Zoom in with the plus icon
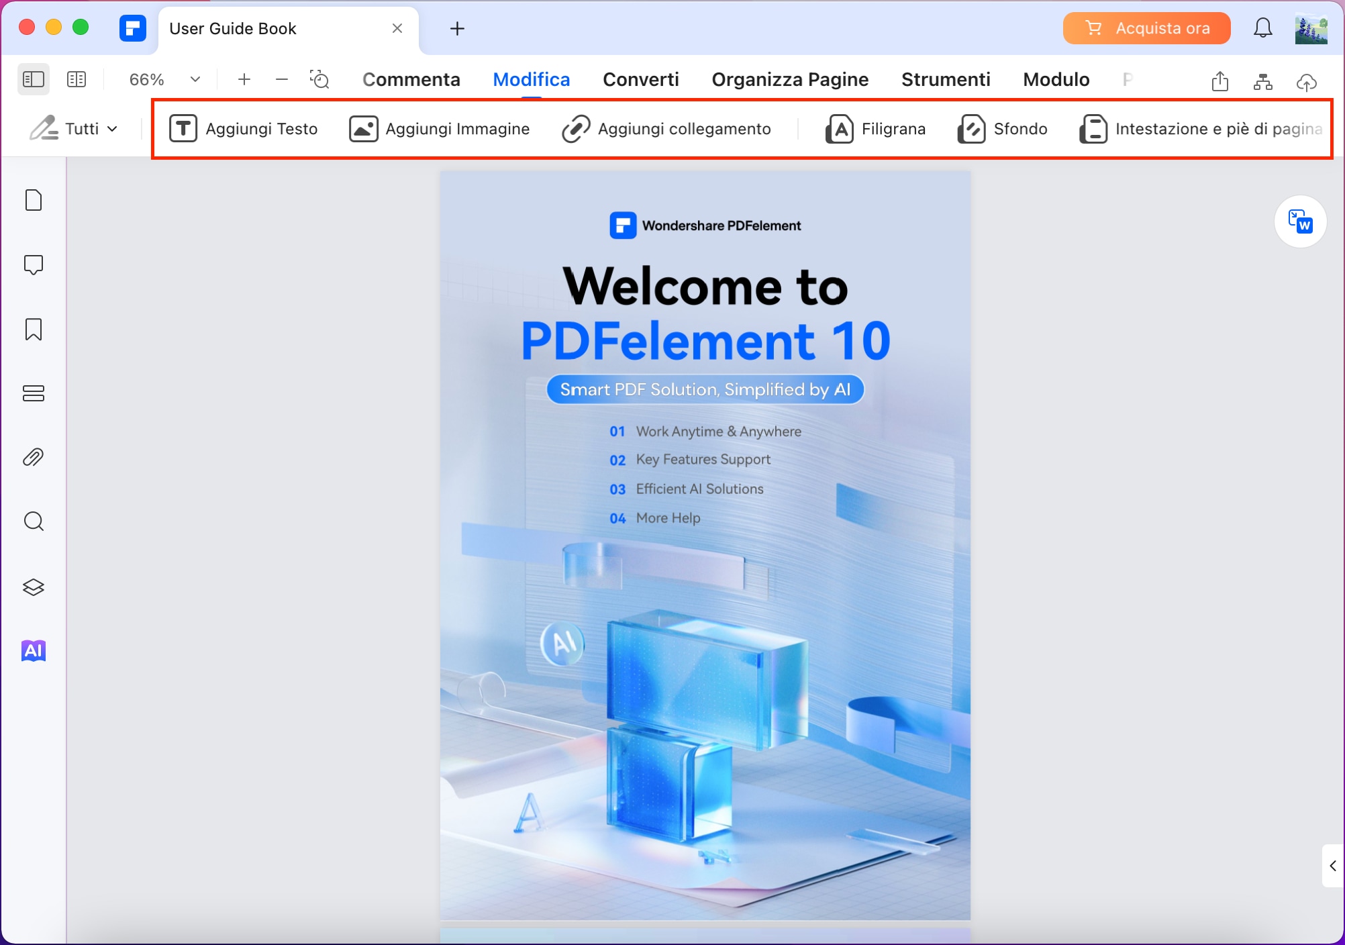Image resolution: width=1345 pixels, height=945 pixels. (244, 79)
